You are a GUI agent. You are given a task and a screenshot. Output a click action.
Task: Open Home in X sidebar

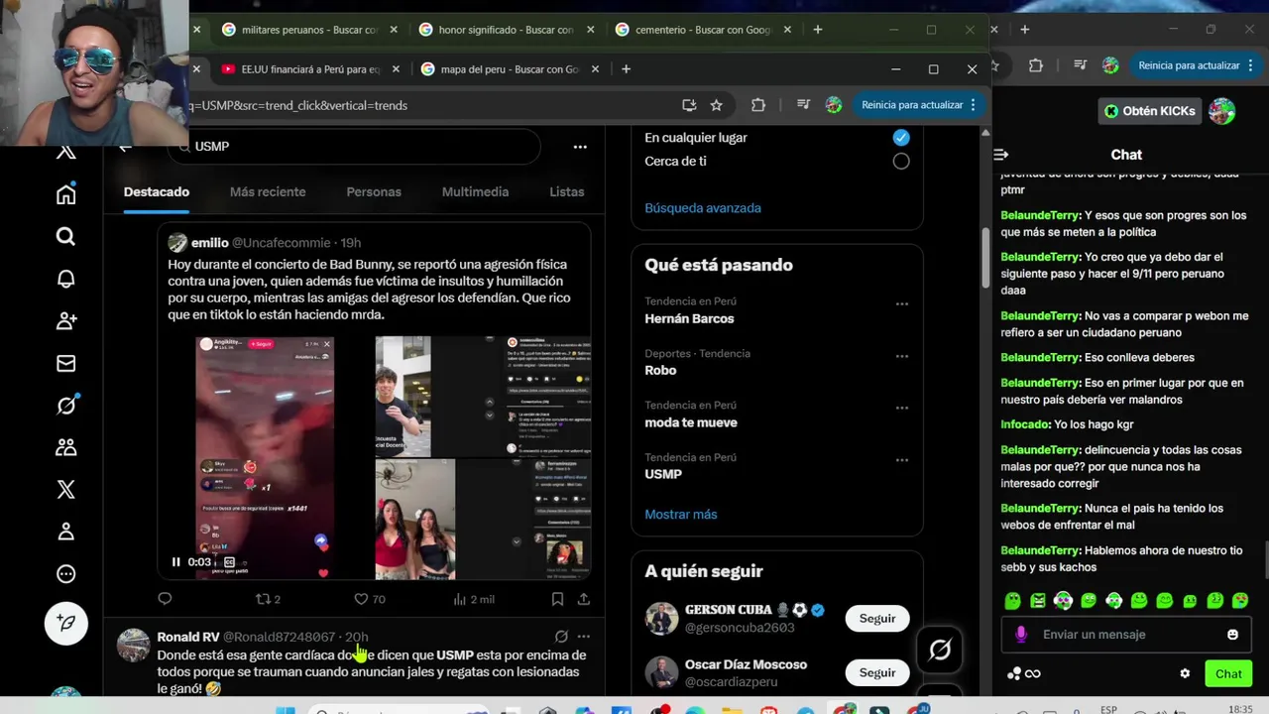65,194
